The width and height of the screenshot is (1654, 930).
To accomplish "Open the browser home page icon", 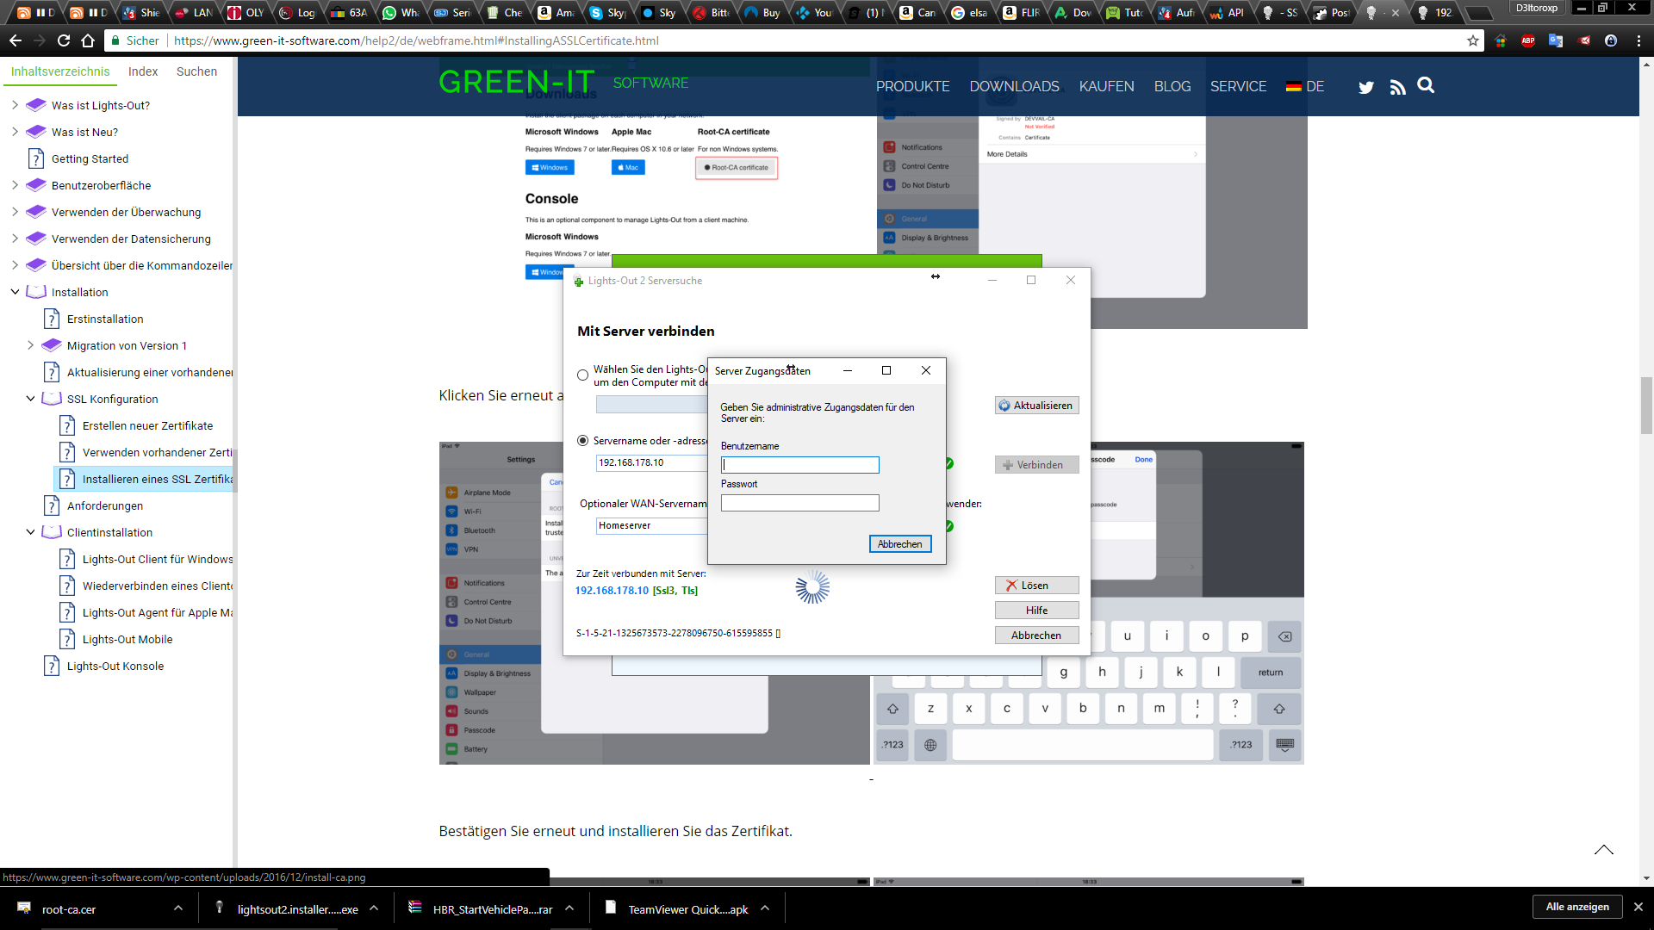I will pyautogui.click(x=88, y=40).
